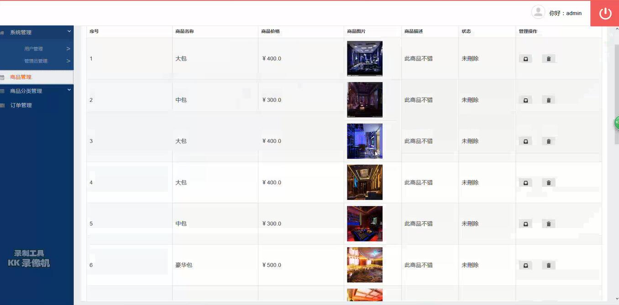
Task: Click the trash icon in row 1
Action: pos(549,59)
